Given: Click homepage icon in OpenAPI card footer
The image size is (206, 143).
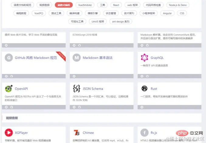Looking at the screenshot, I should (x=6, y=107).
